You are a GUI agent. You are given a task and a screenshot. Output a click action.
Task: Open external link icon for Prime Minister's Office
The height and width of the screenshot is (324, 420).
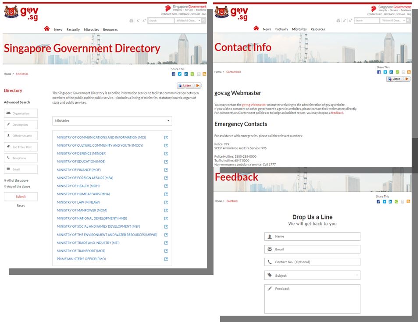coord(166,259)
